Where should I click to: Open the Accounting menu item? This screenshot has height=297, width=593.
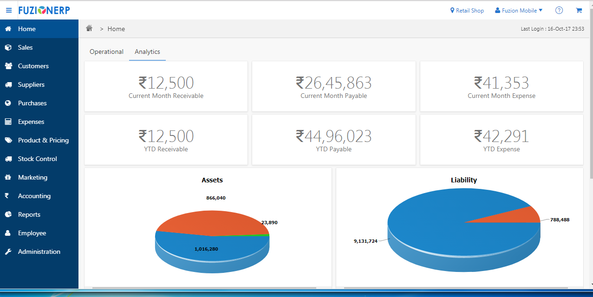pyautogui.click(x=34, y=196)
